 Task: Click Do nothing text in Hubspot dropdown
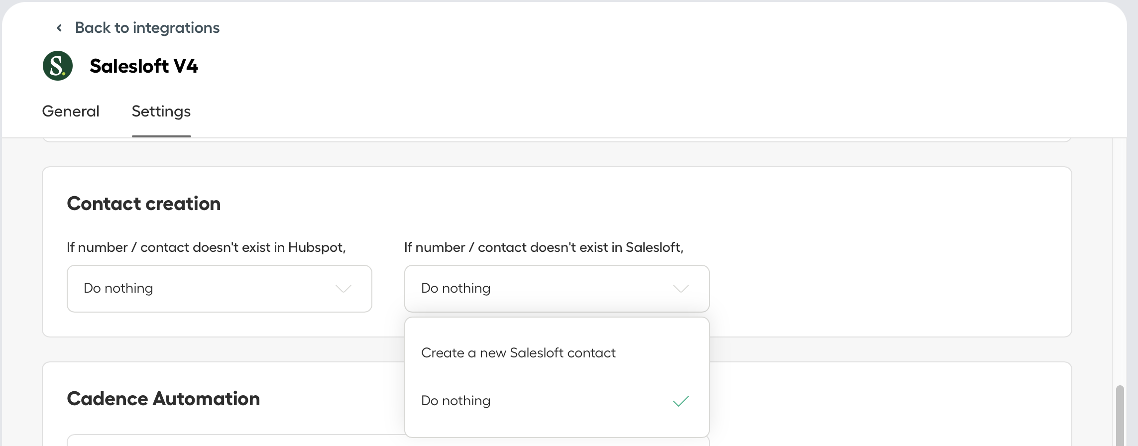click(118, 288)
